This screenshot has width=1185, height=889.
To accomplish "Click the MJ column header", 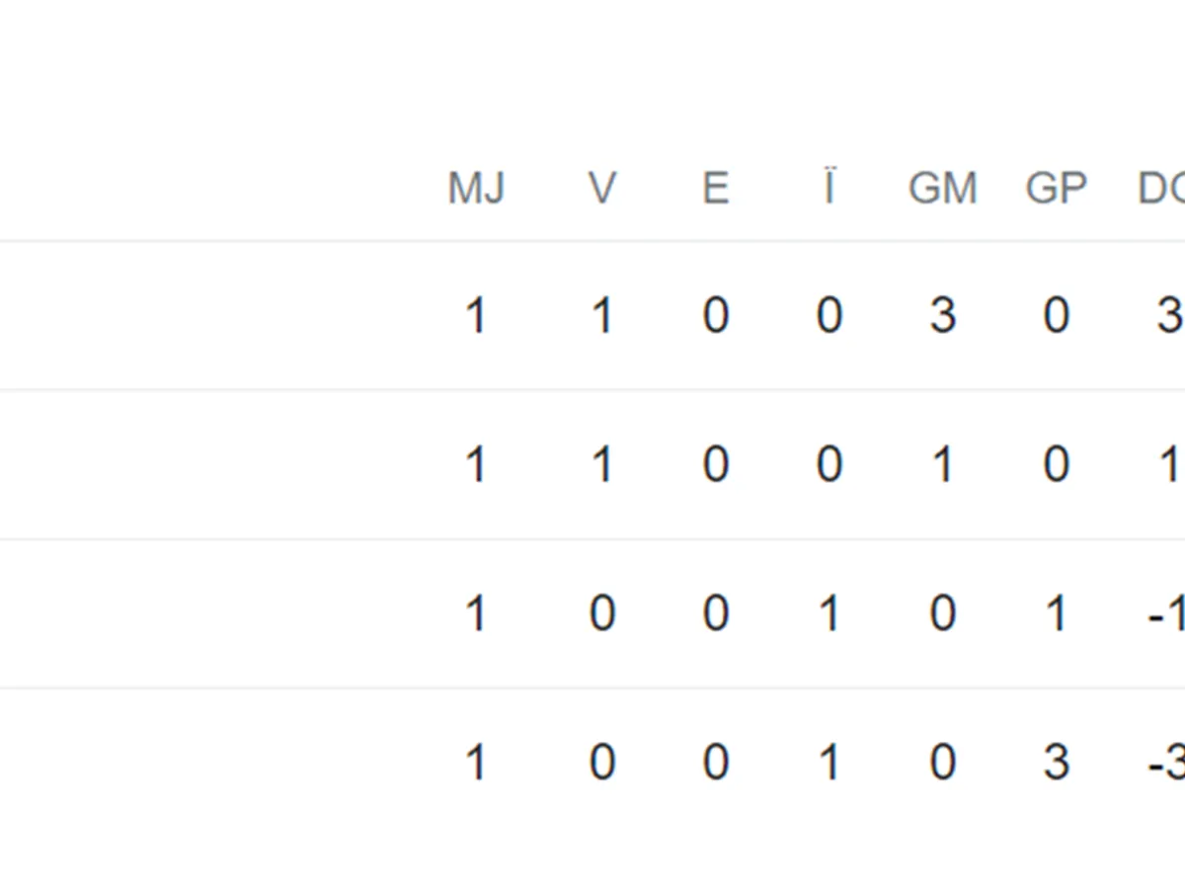I will tap(476, 188).
